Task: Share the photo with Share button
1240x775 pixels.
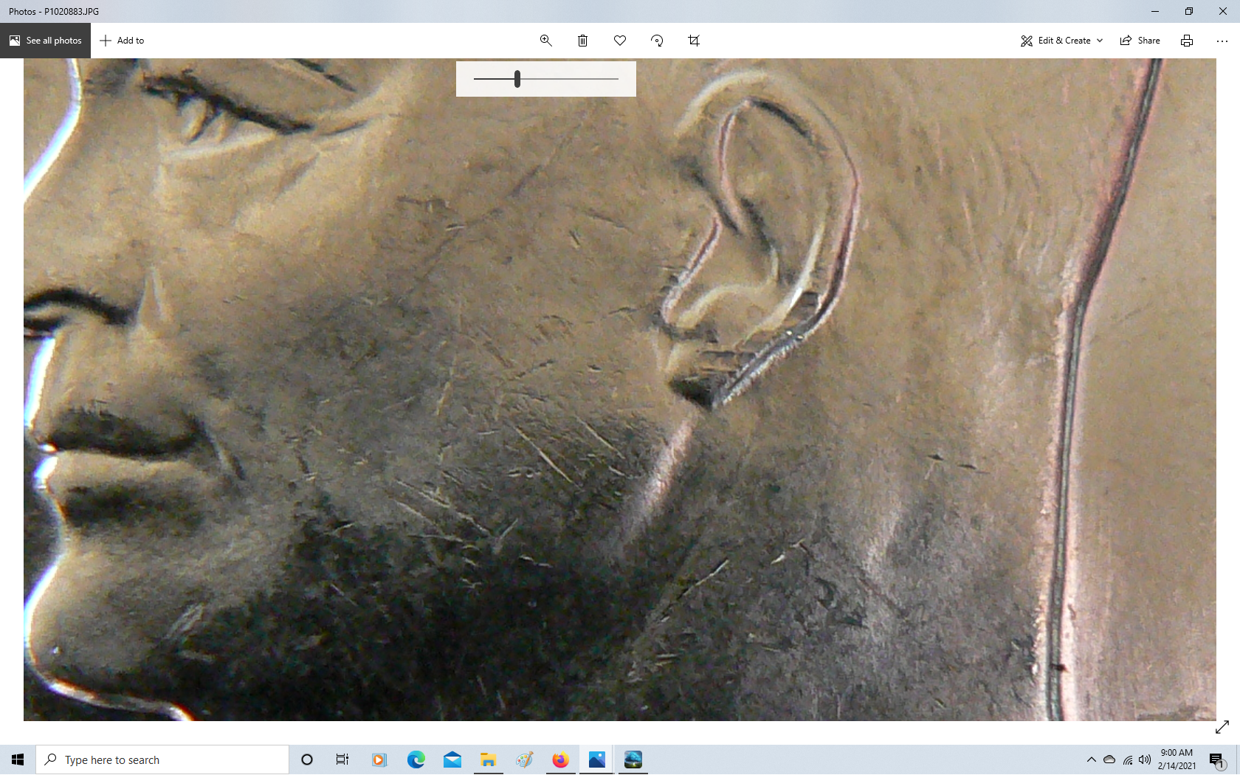Action: tap(1140, 41)
